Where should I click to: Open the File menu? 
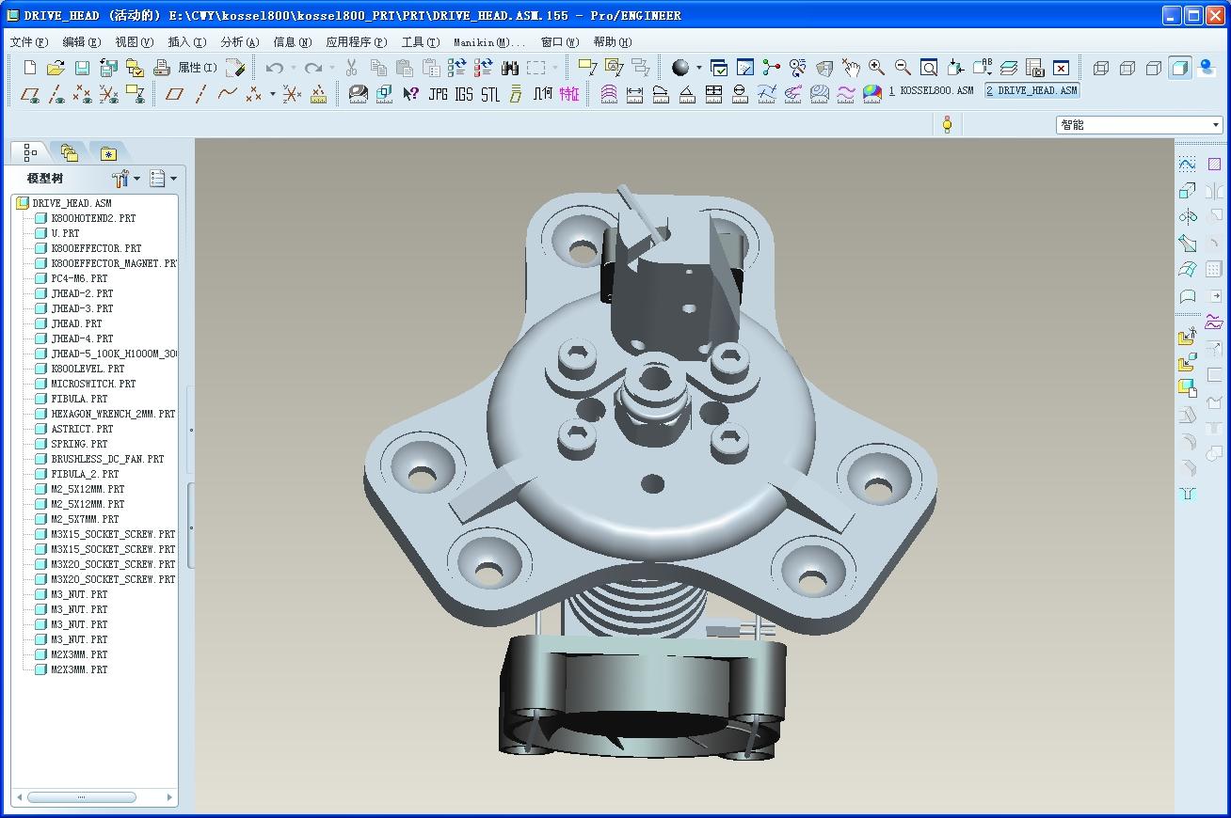point(28,41)
